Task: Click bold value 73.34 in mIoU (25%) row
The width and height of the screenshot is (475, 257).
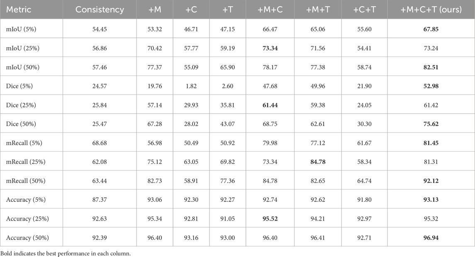Action: [270, 48]
